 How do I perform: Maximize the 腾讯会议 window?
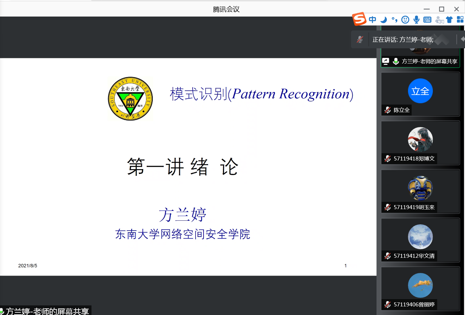pos(441,9)
